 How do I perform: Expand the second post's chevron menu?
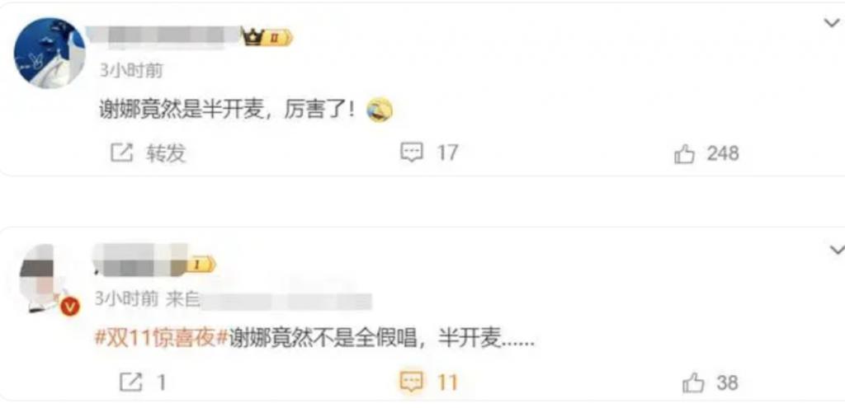[x=837, y=250]
